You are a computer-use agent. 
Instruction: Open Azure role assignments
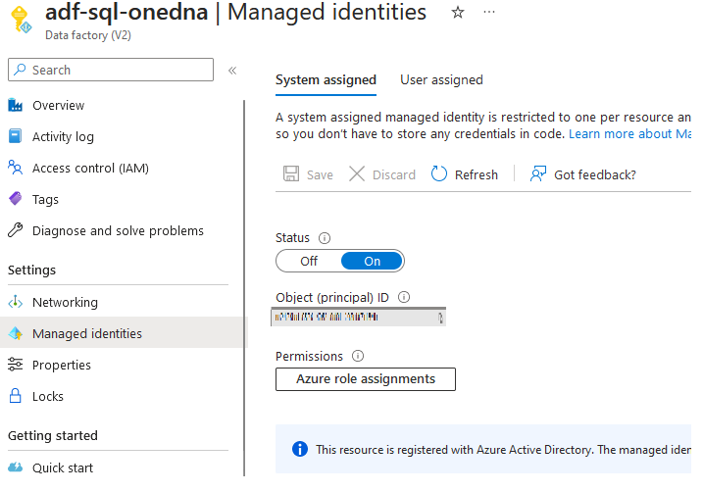[x=366, y=379]
